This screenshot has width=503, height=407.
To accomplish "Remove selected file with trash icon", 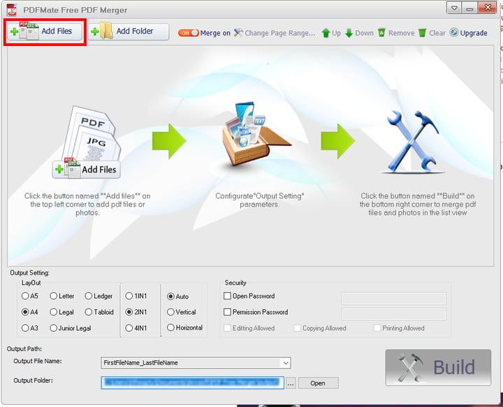I will (395, 33).
